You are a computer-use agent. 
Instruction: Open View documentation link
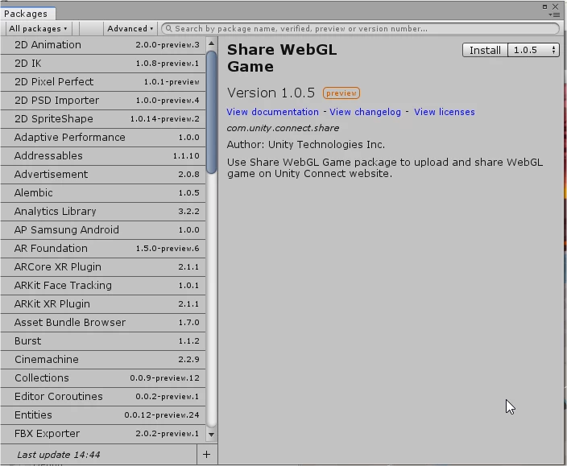(273, 112)
